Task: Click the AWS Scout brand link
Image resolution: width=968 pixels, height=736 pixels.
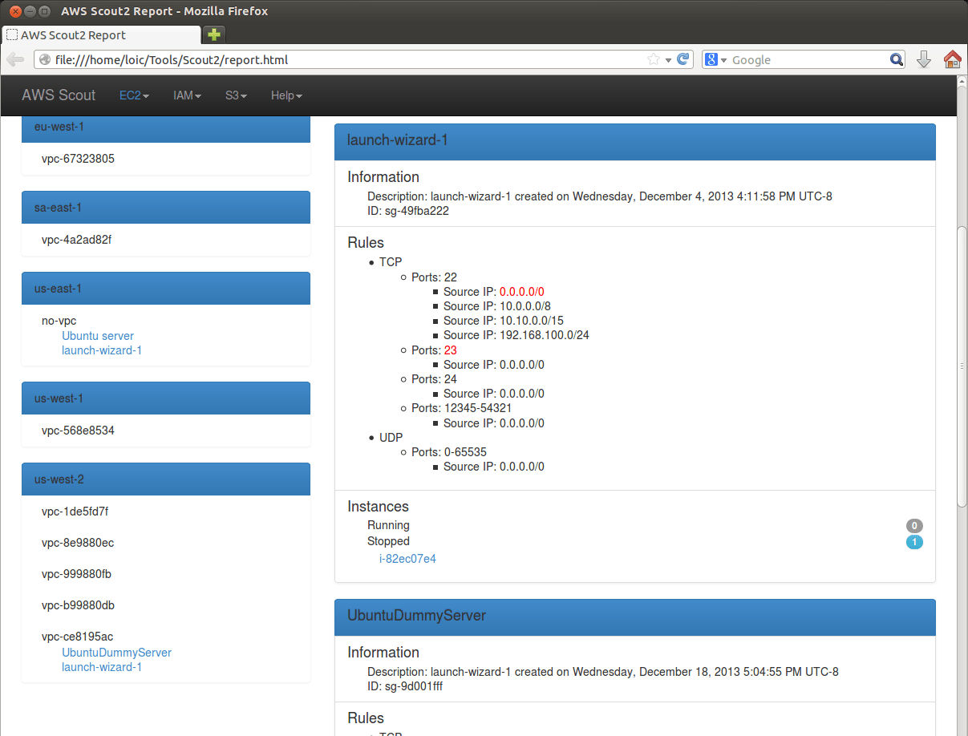Action: [59, 95]
